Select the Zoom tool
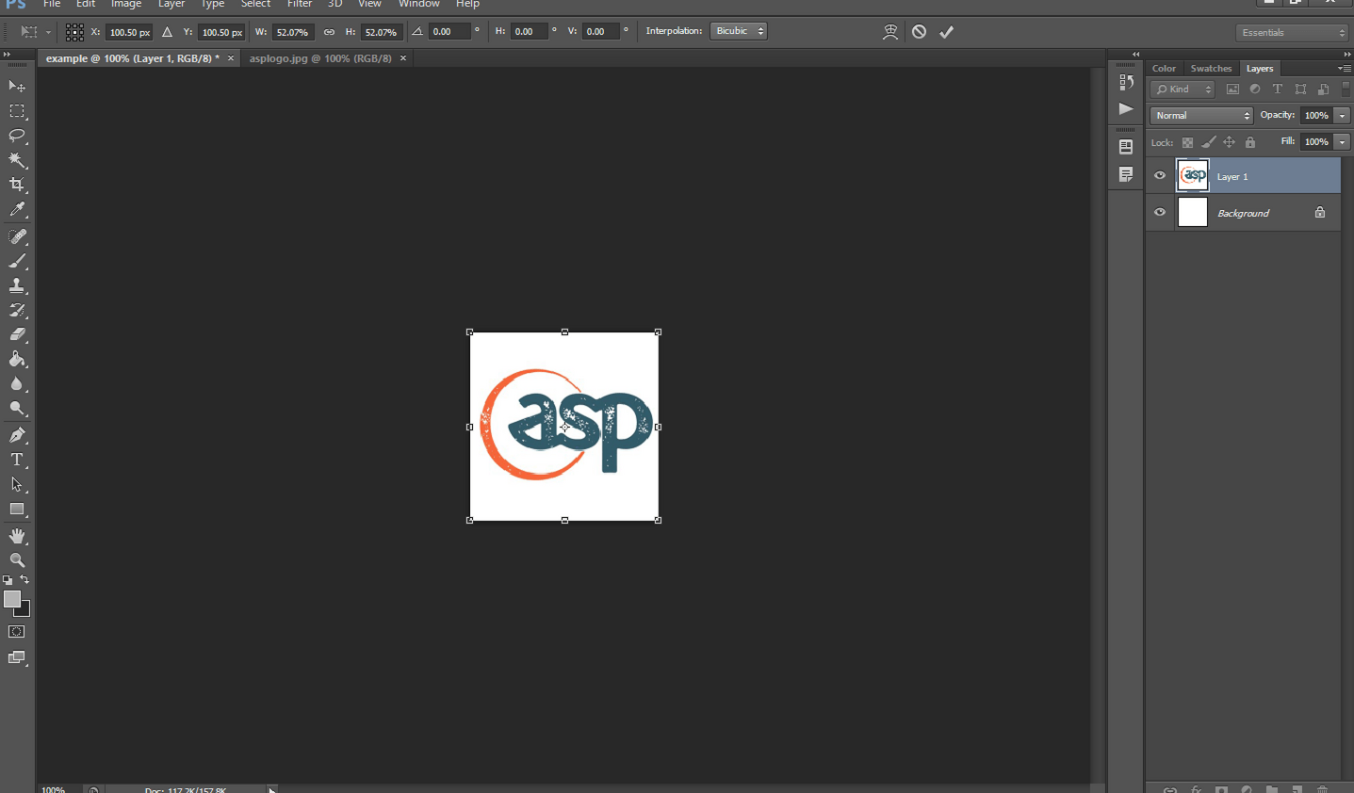Viewport: 1354px width, 793px height. 17,560
